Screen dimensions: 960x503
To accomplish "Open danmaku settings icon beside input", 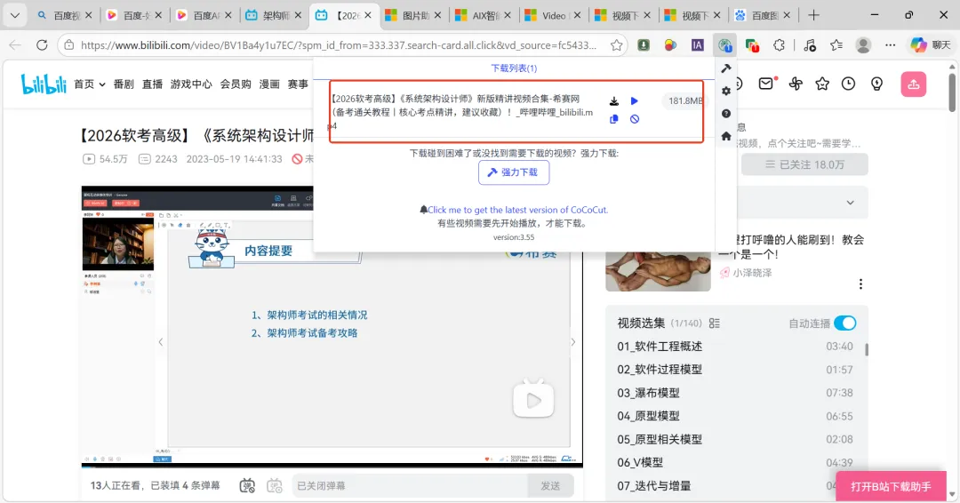I will tap(275, 486).
